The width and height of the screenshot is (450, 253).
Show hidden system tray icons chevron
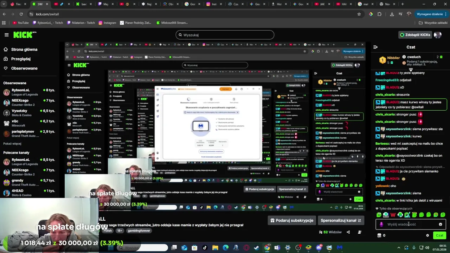point(399,248)
